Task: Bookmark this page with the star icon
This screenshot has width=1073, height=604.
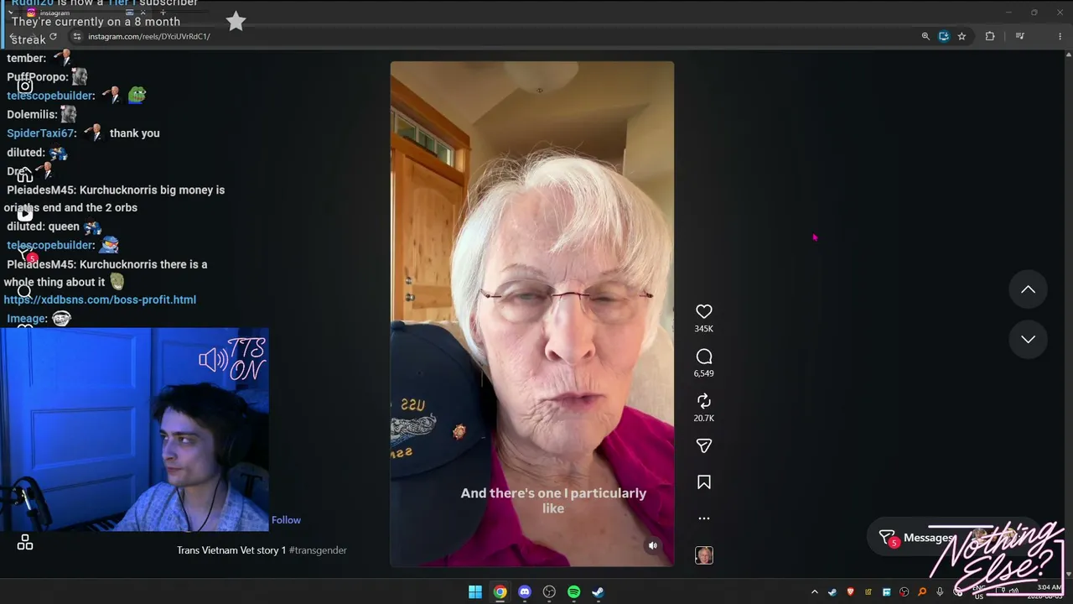Action: [962, 36]
